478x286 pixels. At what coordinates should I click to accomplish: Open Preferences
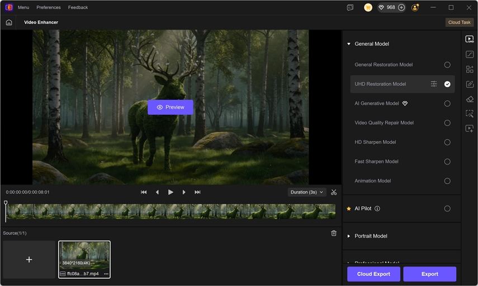[49, 7]
